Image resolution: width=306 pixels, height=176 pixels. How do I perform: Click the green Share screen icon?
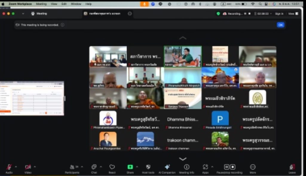click(130, 167)
